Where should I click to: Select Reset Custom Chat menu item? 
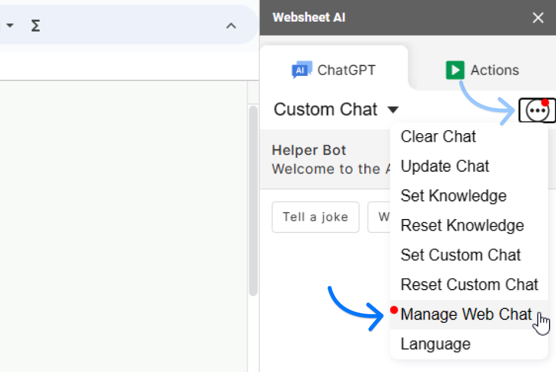469,284
